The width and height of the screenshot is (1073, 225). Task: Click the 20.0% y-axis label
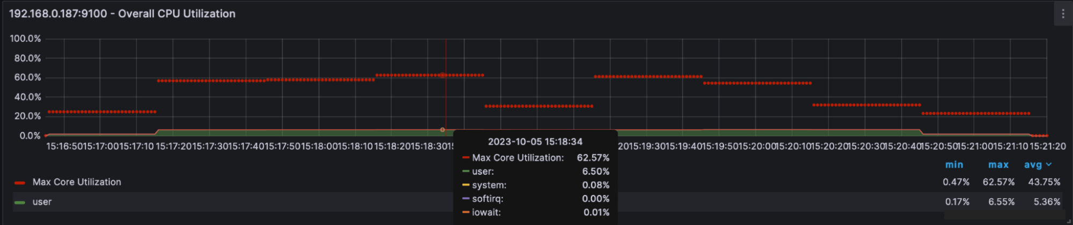[x=27, y=116]
